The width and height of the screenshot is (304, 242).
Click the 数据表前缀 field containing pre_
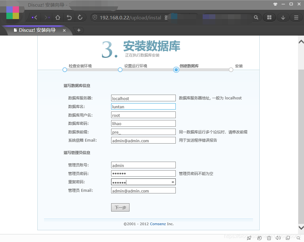coord(143,132)
